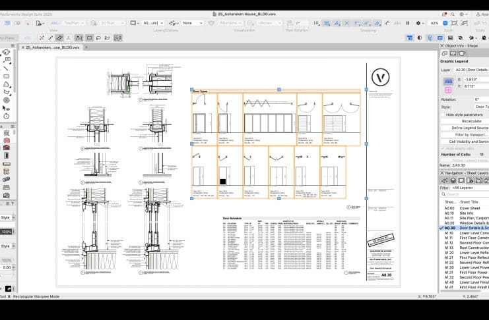The width and height of the screenshot is (489, 320).
Task: Select the 25_Asharoken House document tab
Action: [51, 47]
